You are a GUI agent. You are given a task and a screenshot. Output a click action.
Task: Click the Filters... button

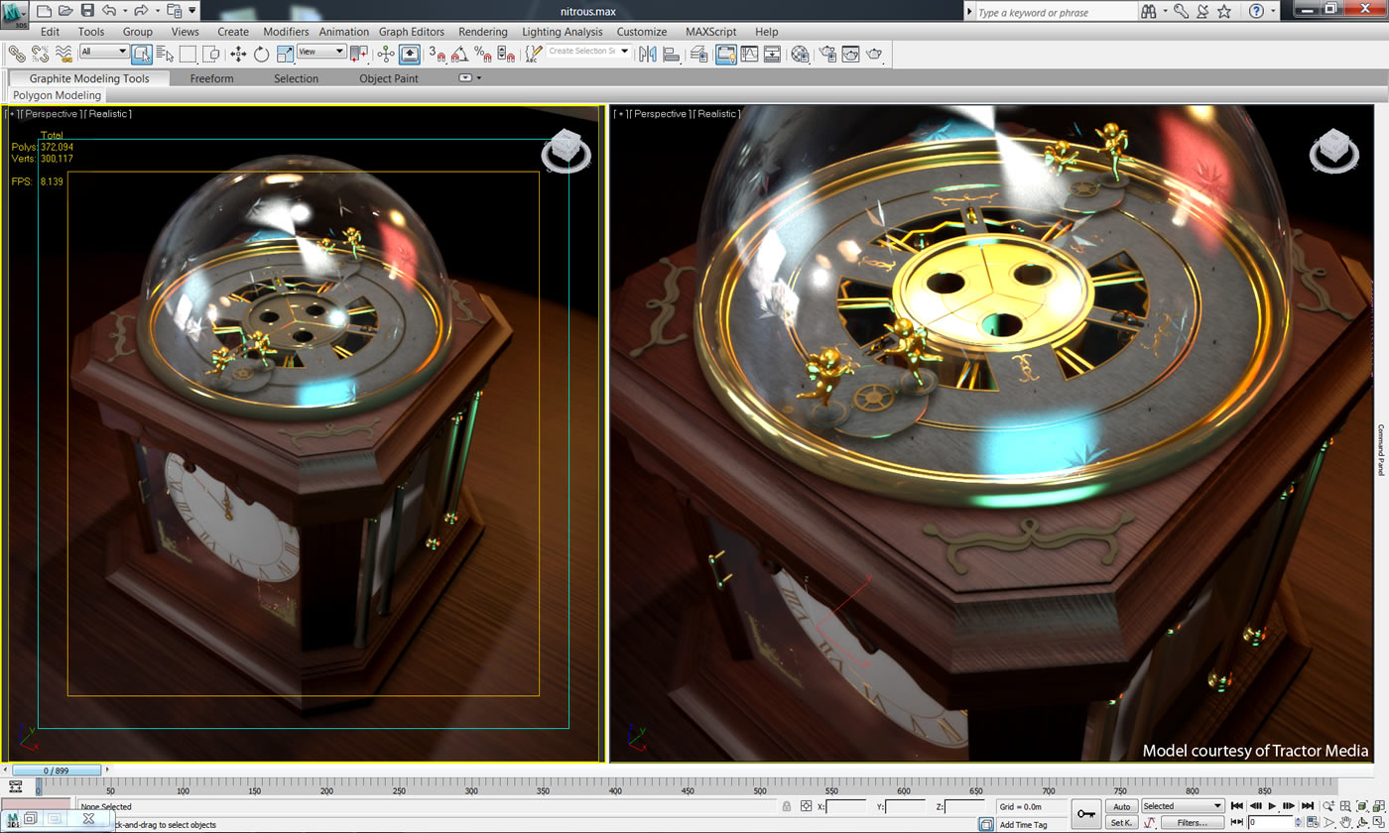point(1192,822)
